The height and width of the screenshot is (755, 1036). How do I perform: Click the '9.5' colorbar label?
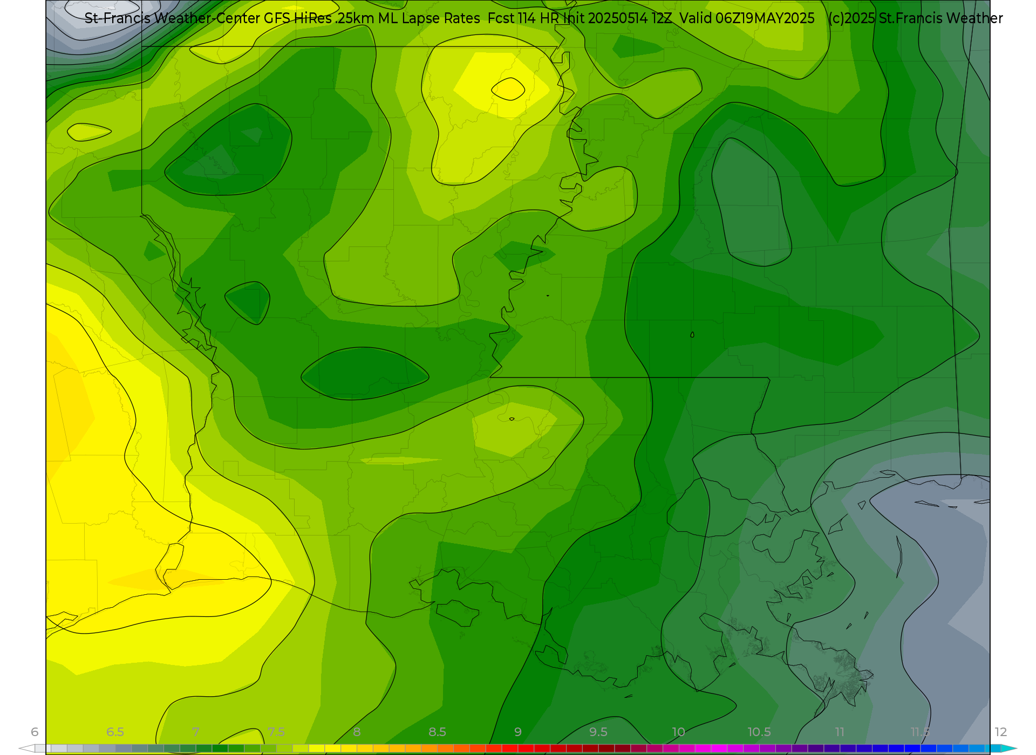point(598,732)
